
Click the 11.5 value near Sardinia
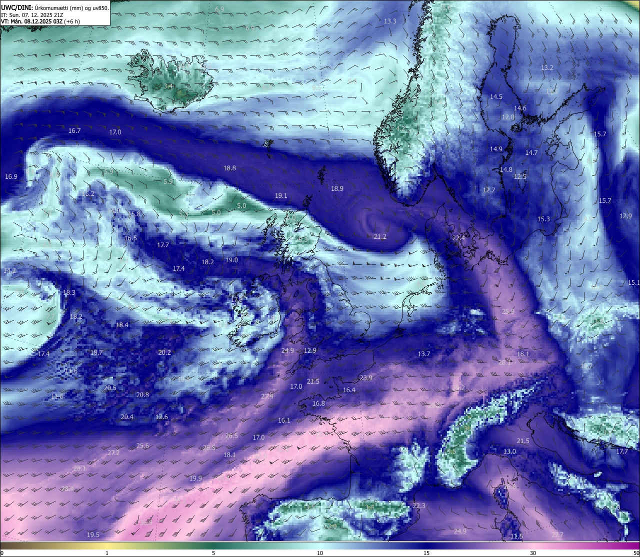coord(516,536)
